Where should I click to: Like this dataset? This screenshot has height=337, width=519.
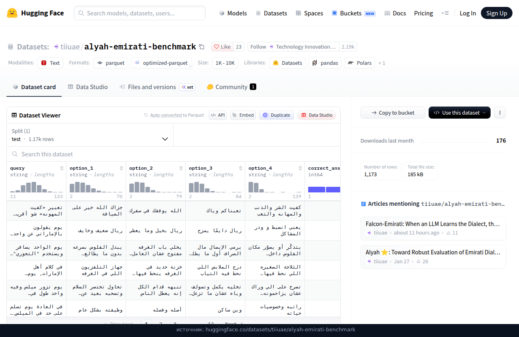222,47
